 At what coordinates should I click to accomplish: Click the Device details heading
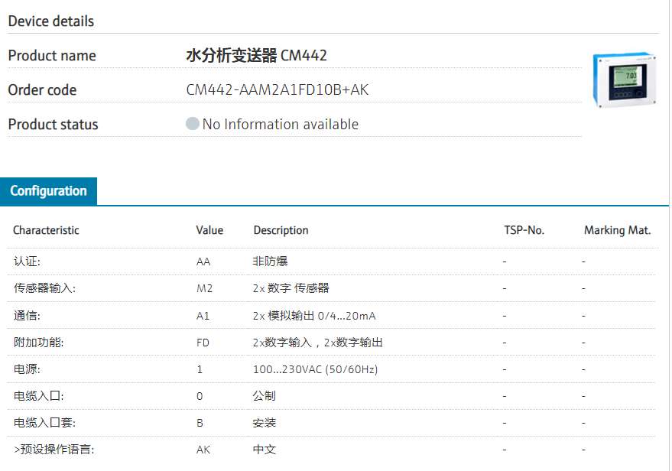point(51,21)
